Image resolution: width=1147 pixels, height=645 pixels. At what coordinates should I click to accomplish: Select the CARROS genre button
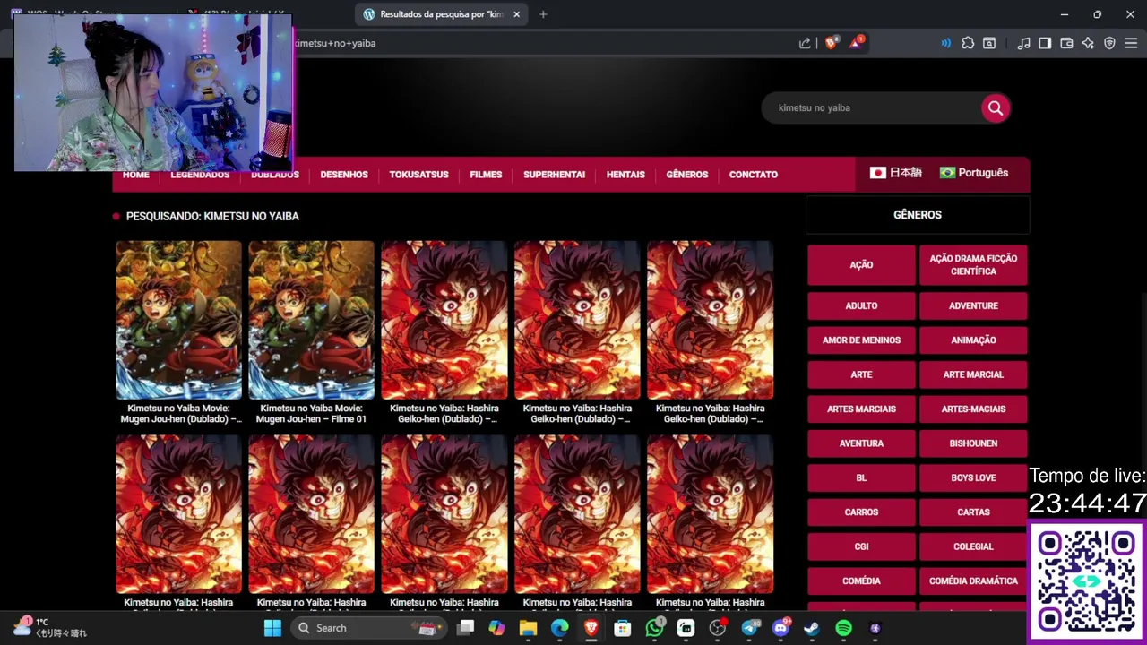pos(861,512)
